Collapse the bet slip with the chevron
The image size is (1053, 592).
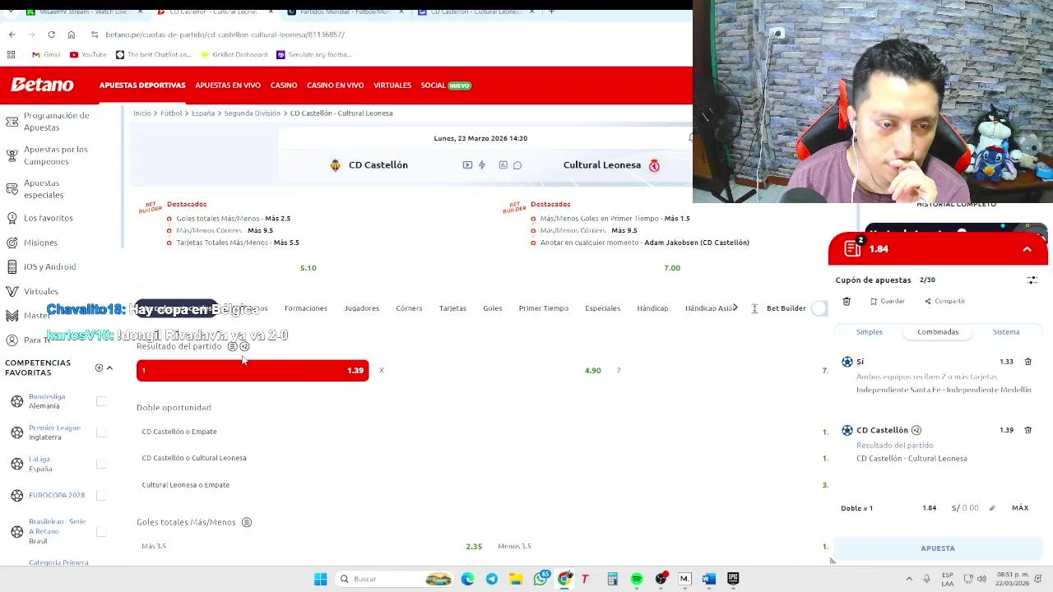[1027, 249]
